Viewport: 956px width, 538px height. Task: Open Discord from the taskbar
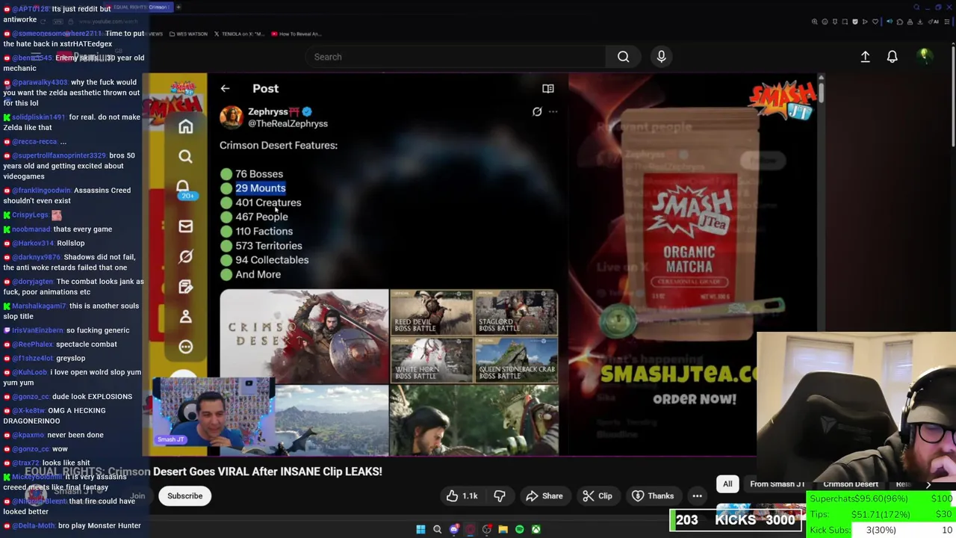pyautogui.click(x=453, y=530)
